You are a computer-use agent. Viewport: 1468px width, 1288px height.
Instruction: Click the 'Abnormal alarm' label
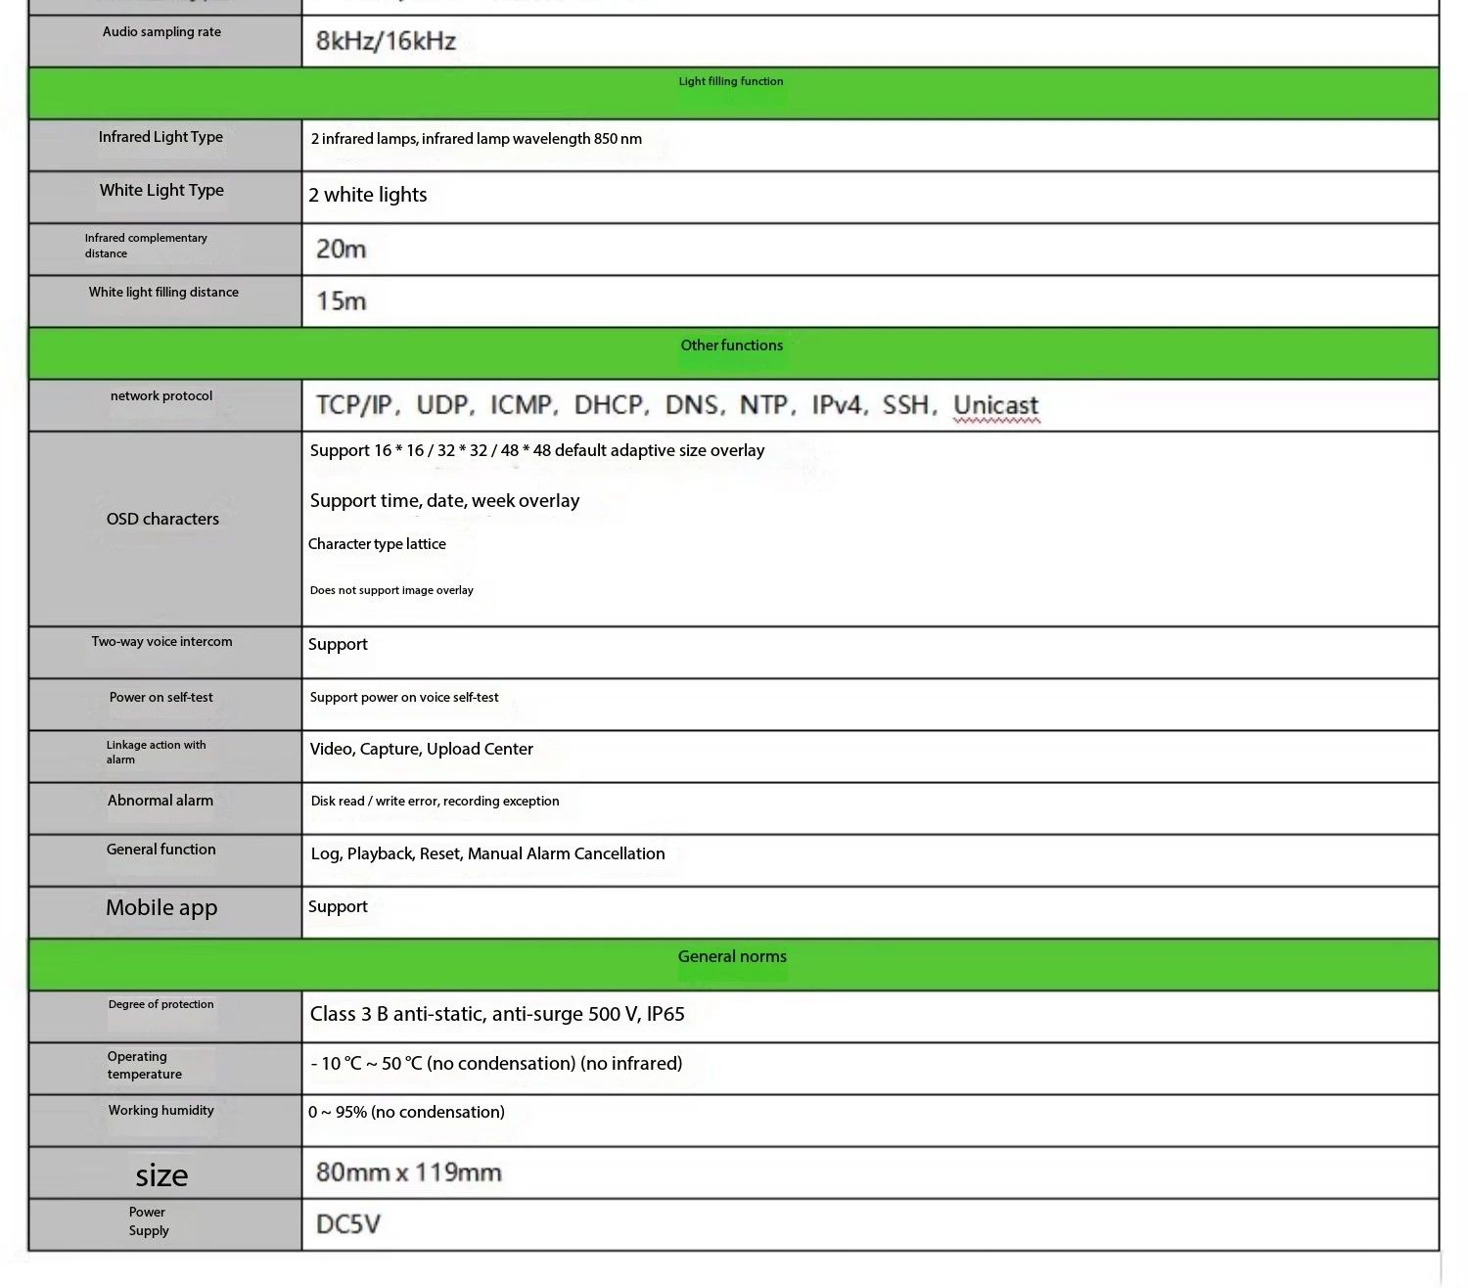point(161,801)
